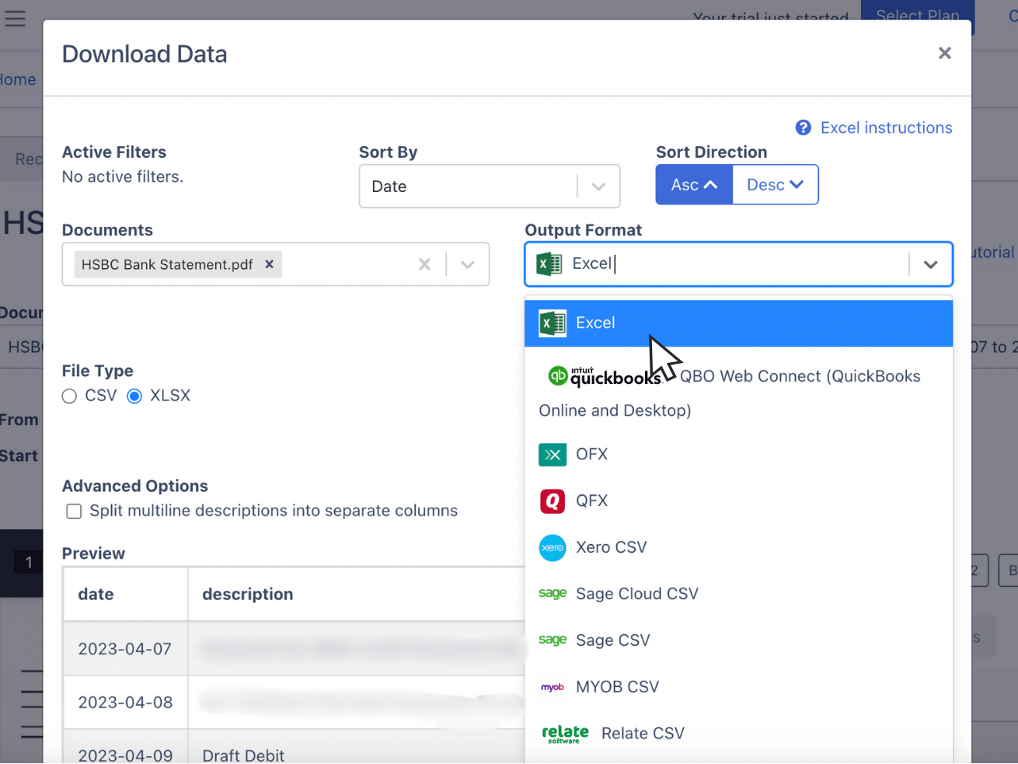Enable split multiline descriptions option
The height and width of the screenshot is (764, 1018).
pos(74,511)
